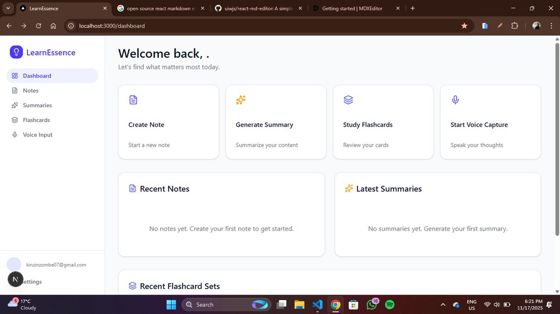Click the Study Flashcards stack icon
This screenshot has width=560, height=314.
pos(347,99)
